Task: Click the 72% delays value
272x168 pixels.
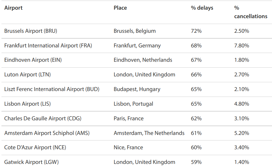Action: tap(196, 31)
